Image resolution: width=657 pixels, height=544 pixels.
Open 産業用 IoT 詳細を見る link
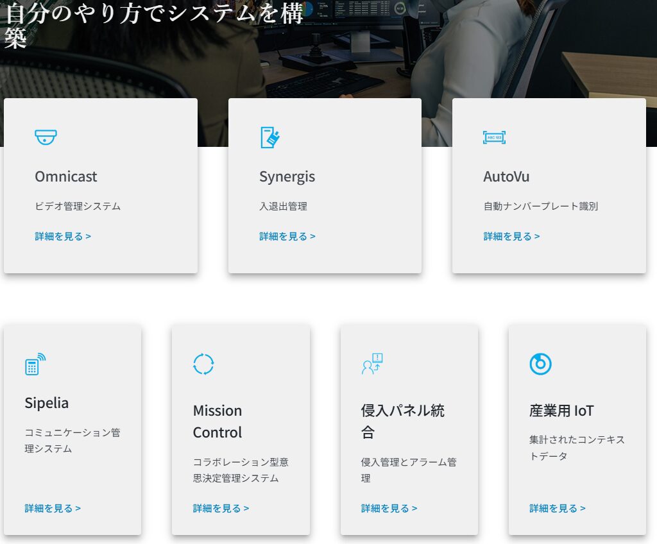pyautogui.click(x=558, y=508)
